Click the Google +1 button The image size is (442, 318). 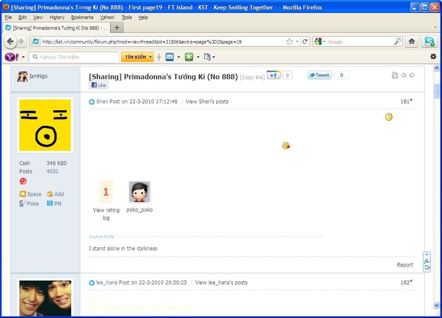(273, 75)
